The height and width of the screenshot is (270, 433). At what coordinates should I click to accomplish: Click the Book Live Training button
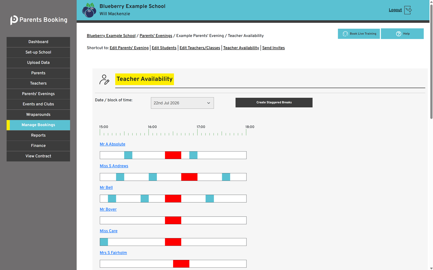[x=359, y=34]
